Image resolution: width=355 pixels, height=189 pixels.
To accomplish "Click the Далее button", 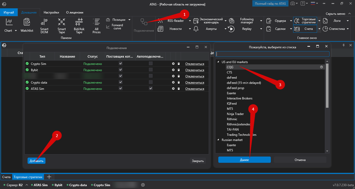I will pos(244,160).
